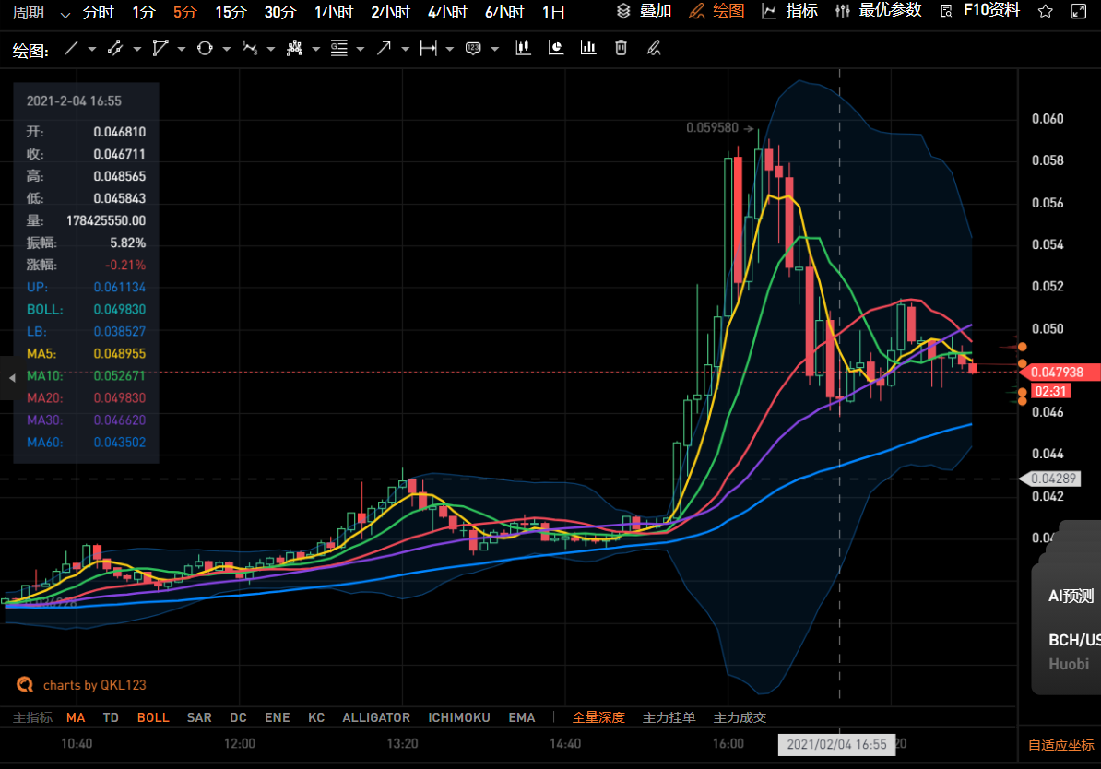Toggle the ICHIMOKU indicator
This screenshot has width=1101, height=769.
click(458, 717)
